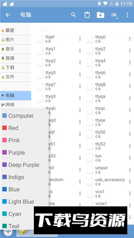The image size is (134, 238).
Task: Select 最爱 favorites in sidebar
Action: pyautogui.click(x=16, y=30)
